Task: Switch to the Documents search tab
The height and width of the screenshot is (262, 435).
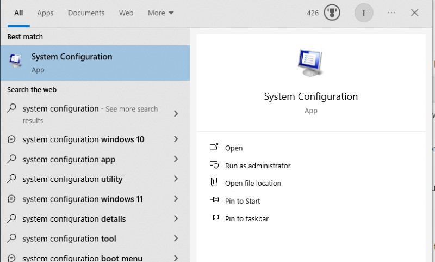Action: coord(86,13)
